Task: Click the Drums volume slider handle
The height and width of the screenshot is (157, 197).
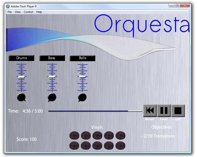Action: pyautogui.click(x=21, y=77)
